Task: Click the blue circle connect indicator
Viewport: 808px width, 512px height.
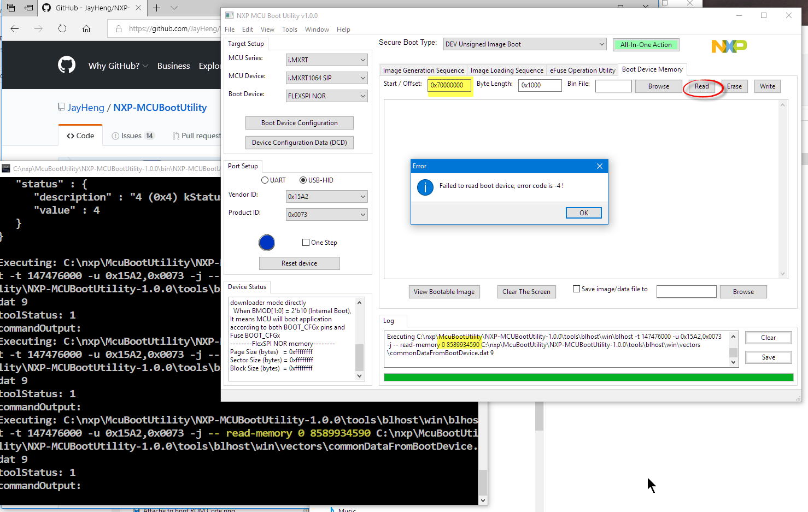Action: (267, 243)
